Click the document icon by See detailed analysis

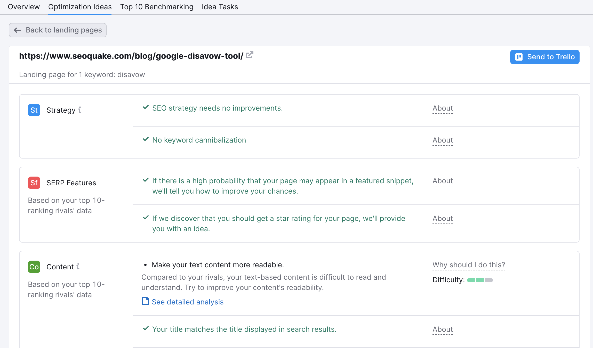[146, 301]
